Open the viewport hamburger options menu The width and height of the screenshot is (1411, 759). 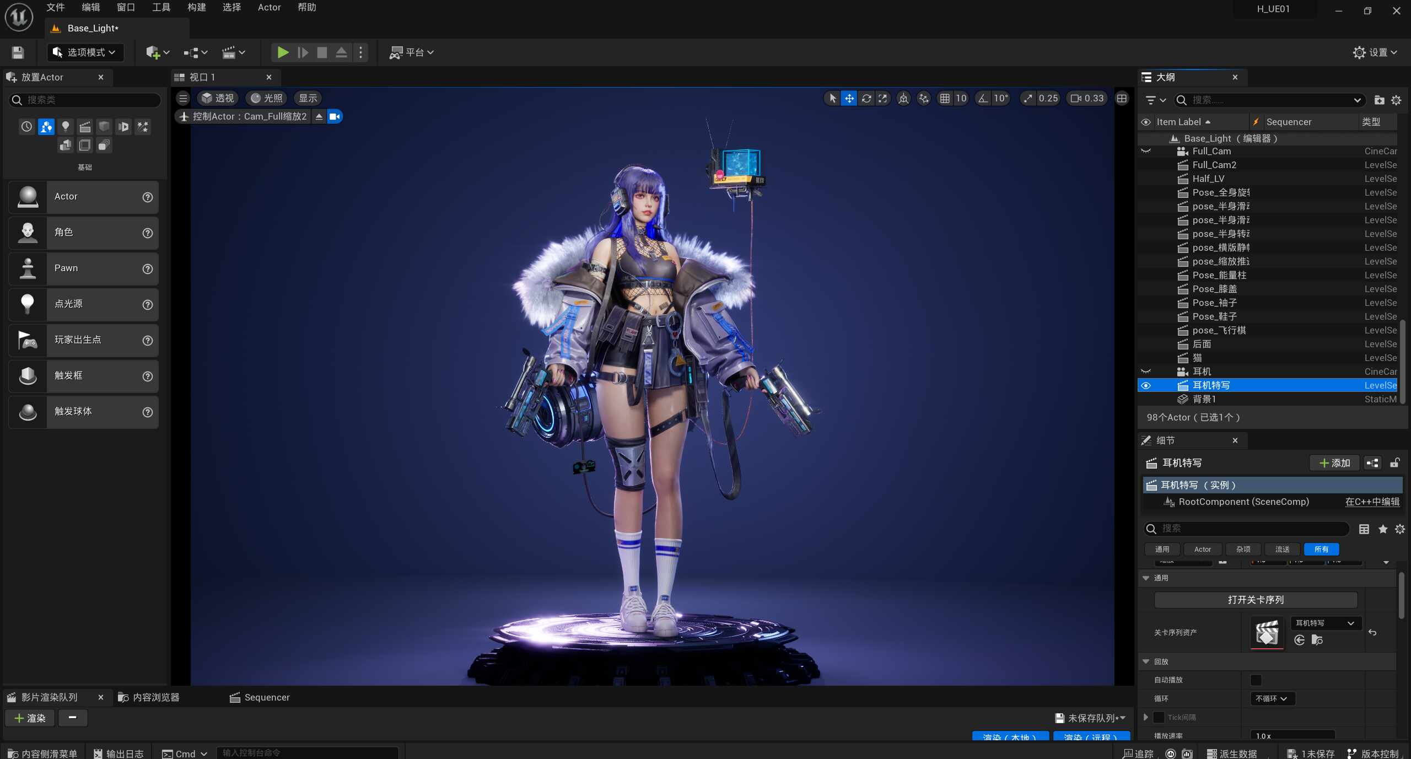tap(183, 98)
